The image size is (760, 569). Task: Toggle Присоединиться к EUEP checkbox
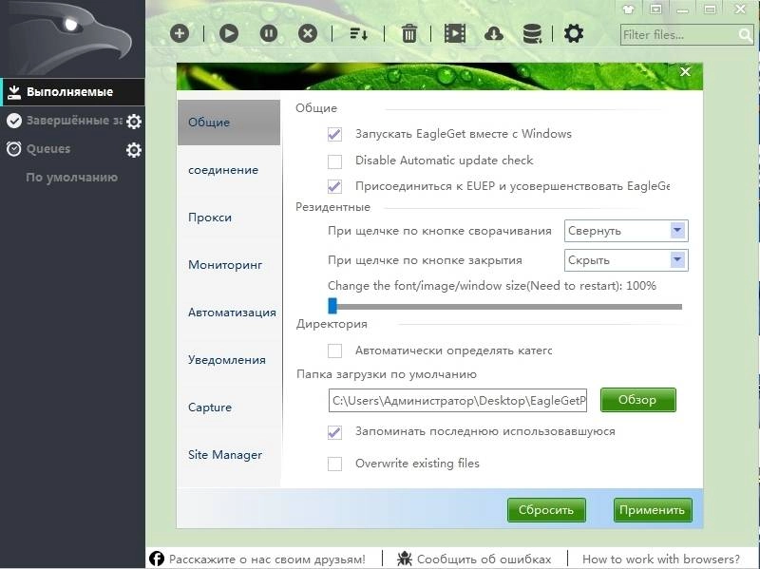pos(335,186)
